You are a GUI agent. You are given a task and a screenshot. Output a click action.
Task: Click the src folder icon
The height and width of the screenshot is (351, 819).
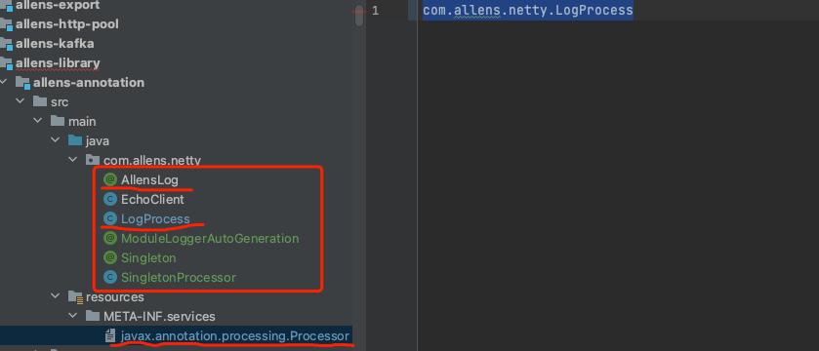(x=40, y=101)
